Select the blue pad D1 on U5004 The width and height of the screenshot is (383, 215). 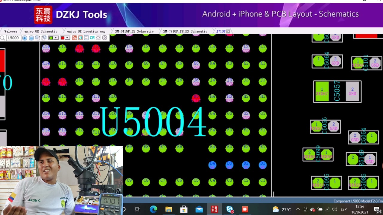(x=263, y=165)
